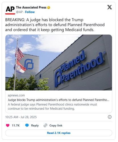
Task: Click the chain link copy icon
Action: click(45, 126)
